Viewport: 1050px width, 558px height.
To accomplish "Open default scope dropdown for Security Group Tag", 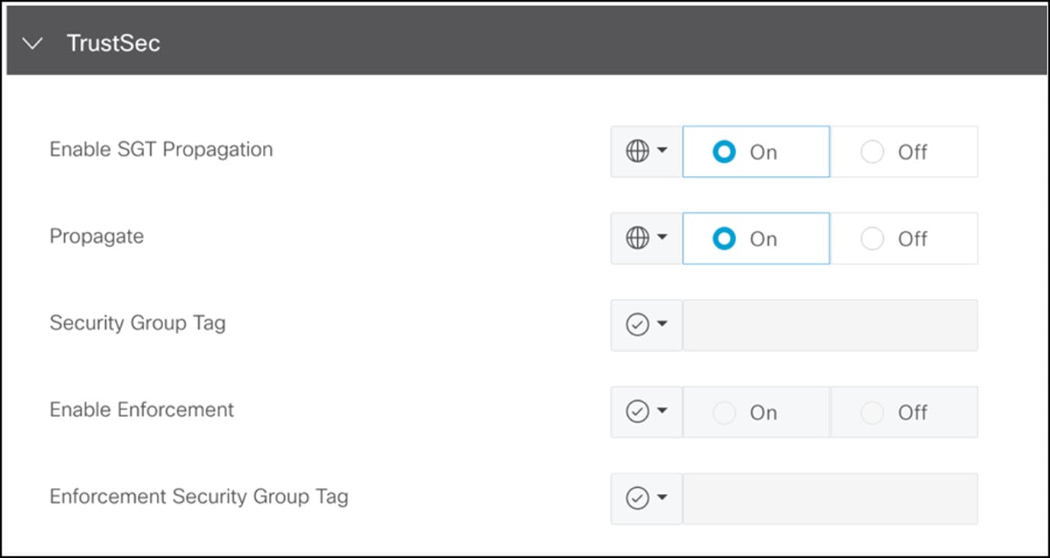I will click(646, 325).
